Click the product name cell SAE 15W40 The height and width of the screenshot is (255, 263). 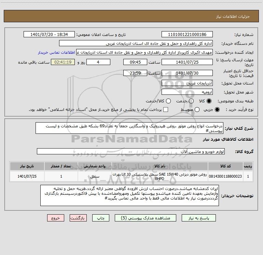[x=160, y=176]
